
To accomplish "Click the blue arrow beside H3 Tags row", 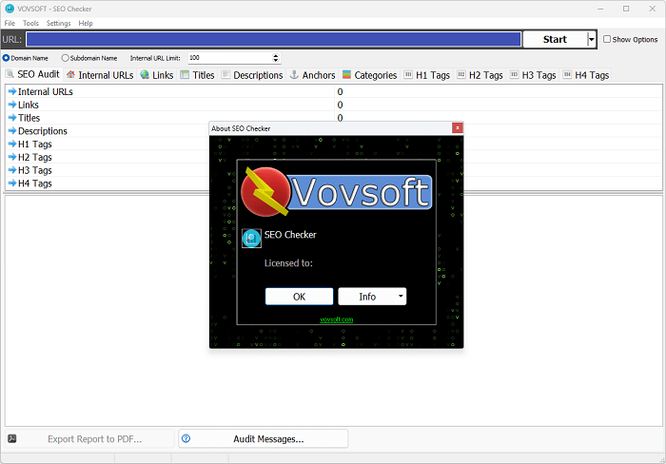I will 12,170.
